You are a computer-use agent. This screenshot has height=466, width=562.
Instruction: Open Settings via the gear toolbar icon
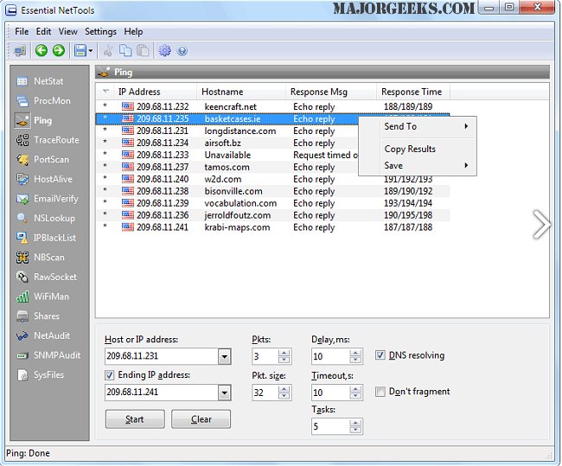(165, 50)
